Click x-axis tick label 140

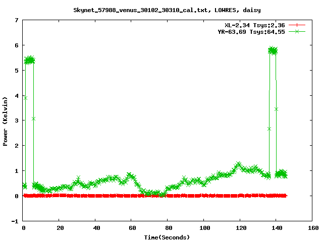pyautogui.click(x=277, y=228)
